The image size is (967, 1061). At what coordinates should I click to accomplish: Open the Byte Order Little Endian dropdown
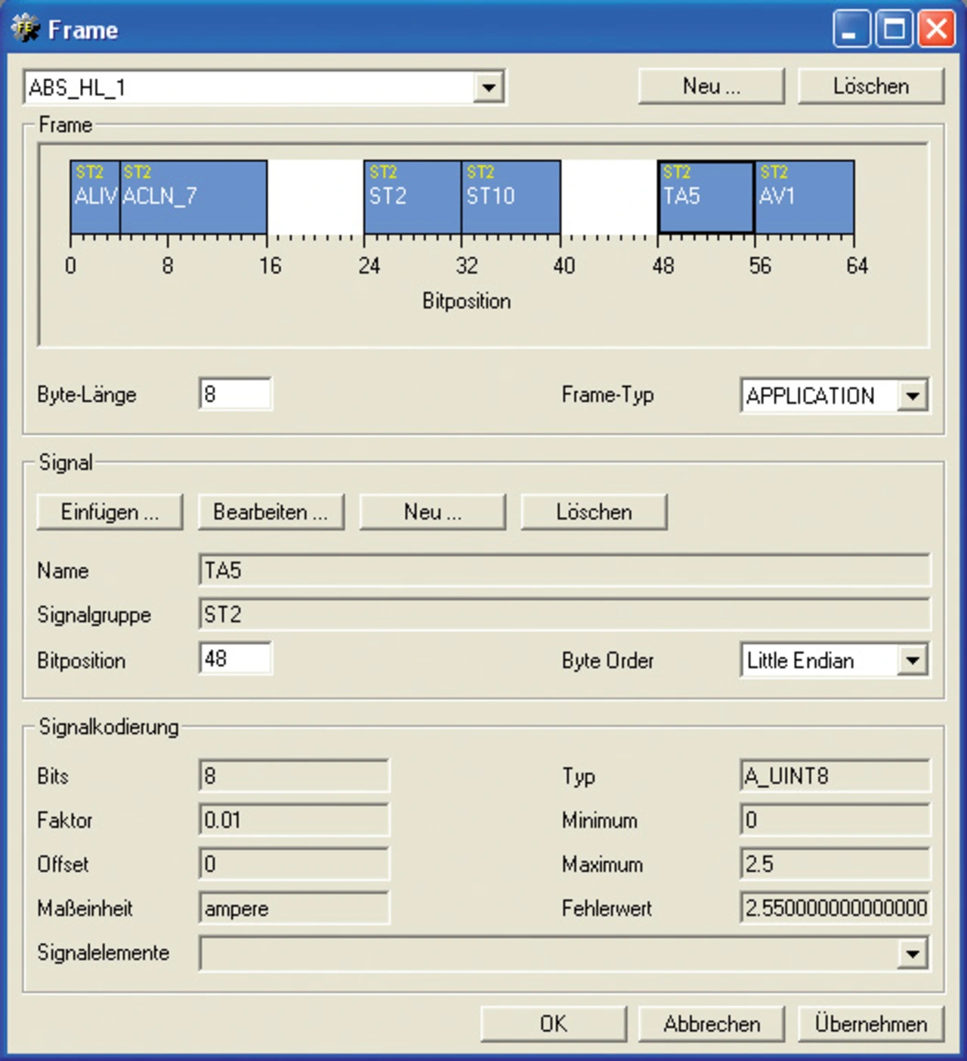coord(913,660)
